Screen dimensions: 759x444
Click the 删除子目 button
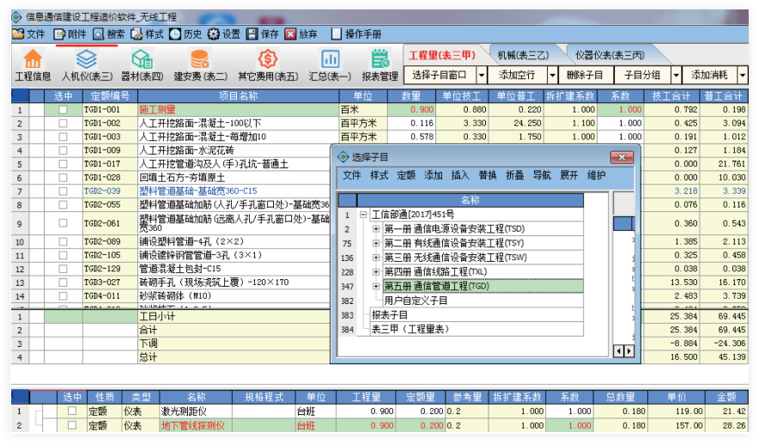pyautogui.click(x=587, y=76)
